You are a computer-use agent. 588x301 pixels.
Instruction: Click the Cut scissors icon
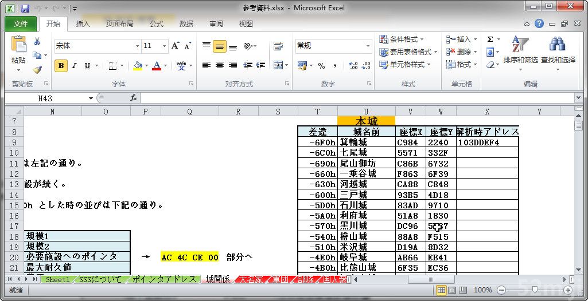pyautogui.click(x=37, y=41)
